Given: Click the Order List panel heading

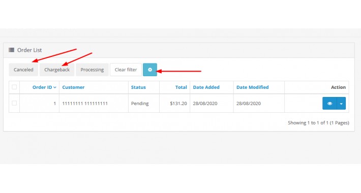Looking at the screenshot, I should click(x=29, y=50).
